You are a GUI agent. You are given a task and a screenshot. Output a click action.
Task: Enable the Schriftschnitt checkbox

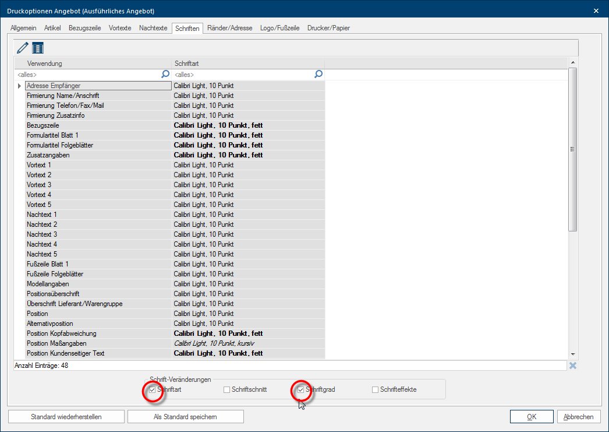click(x=227, y=389)
